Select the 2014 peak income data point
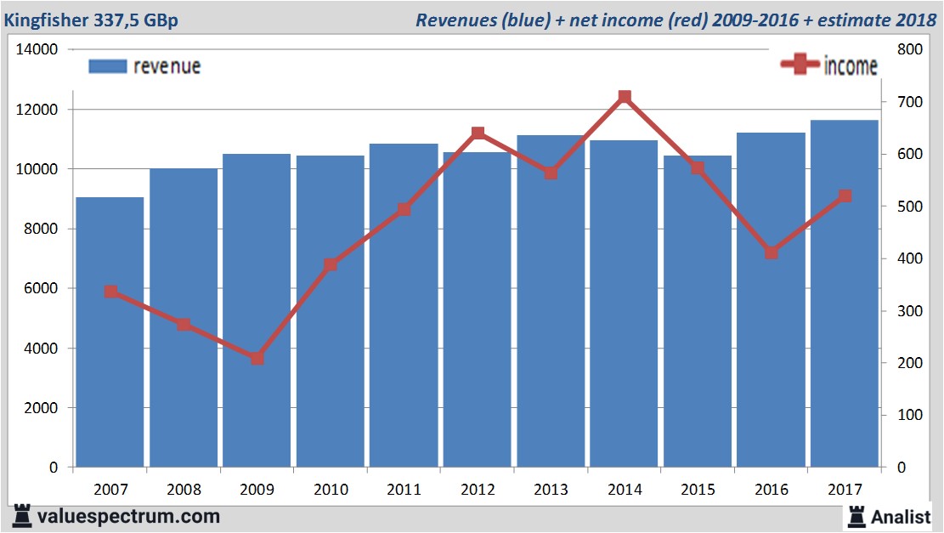 (x=625, y=97)
